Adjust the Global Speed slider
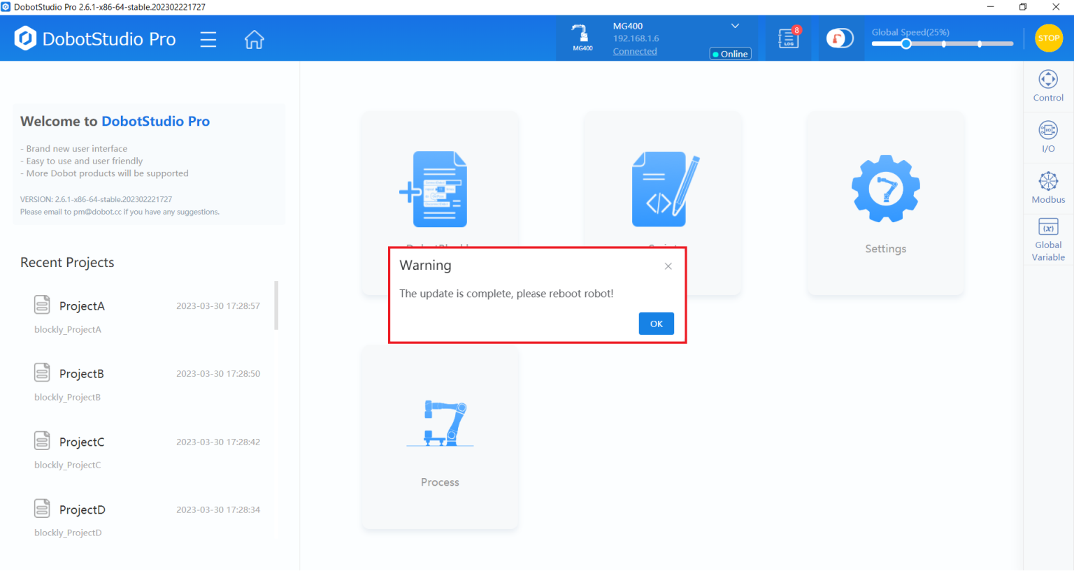The height and width of the screenshot is (571, 1074). [x=907, y=43]
